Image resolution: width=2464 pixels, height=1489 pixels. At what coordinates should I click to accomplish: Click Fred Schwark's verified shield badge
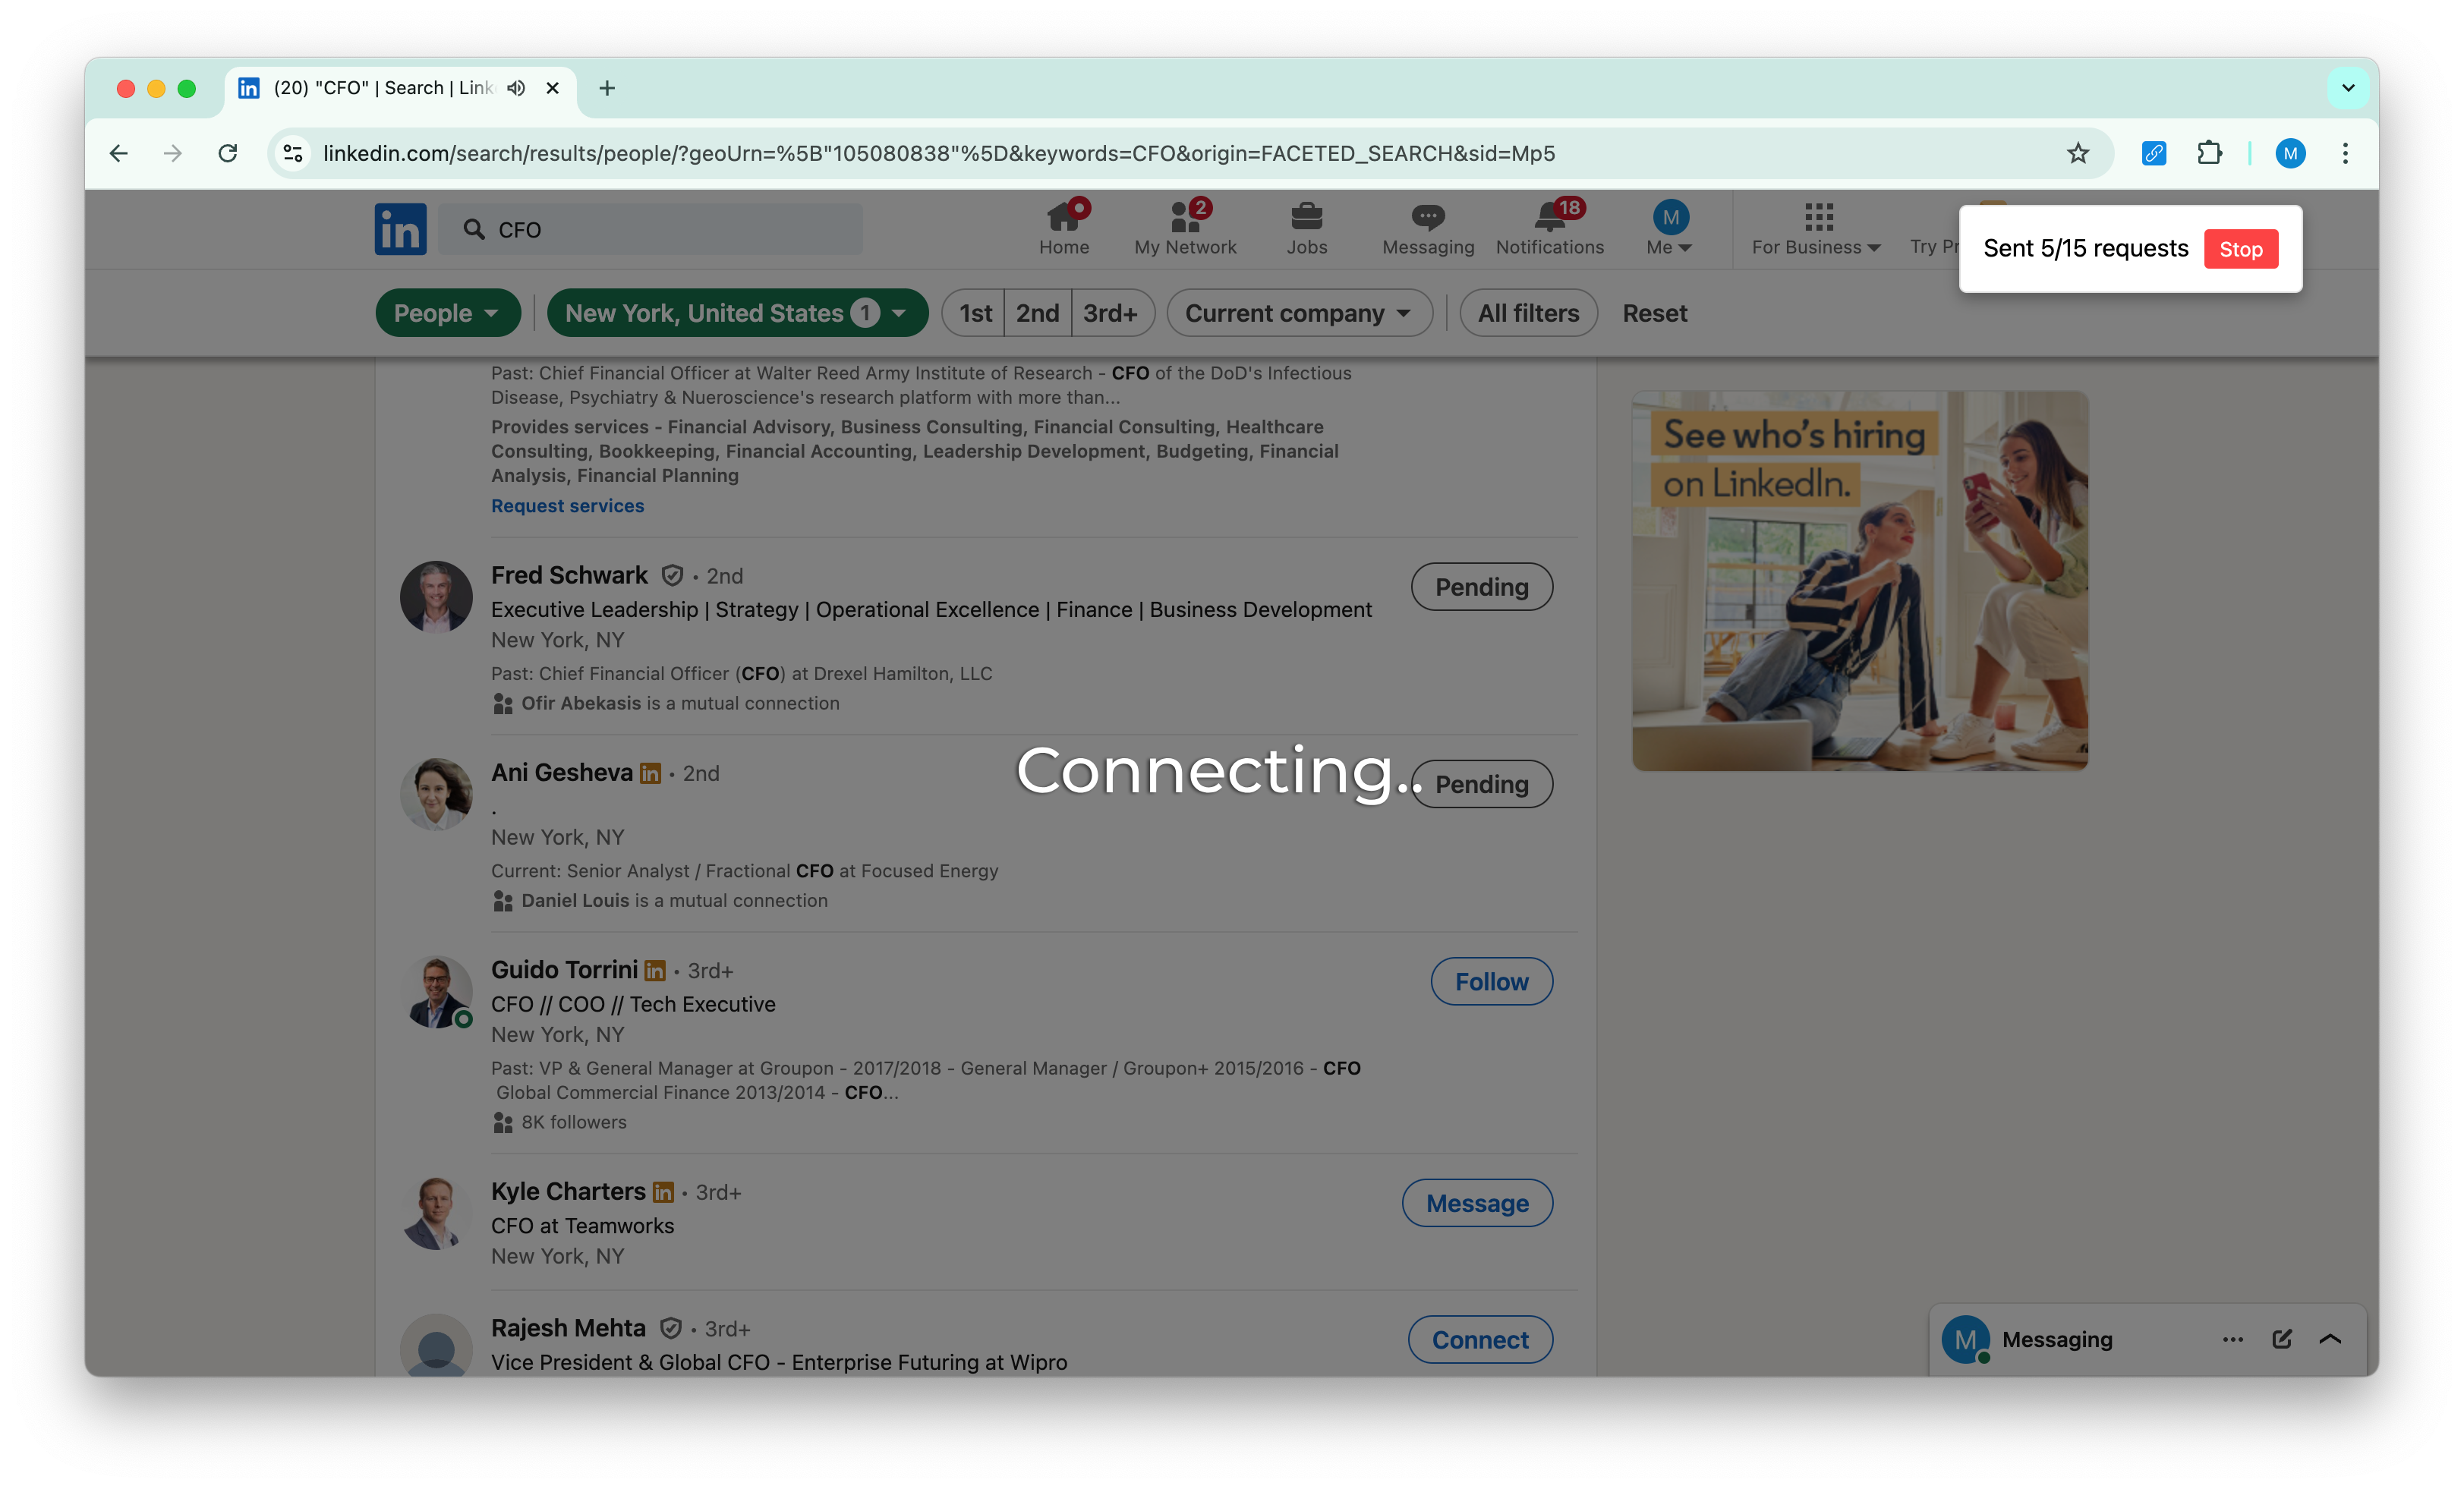672,575
